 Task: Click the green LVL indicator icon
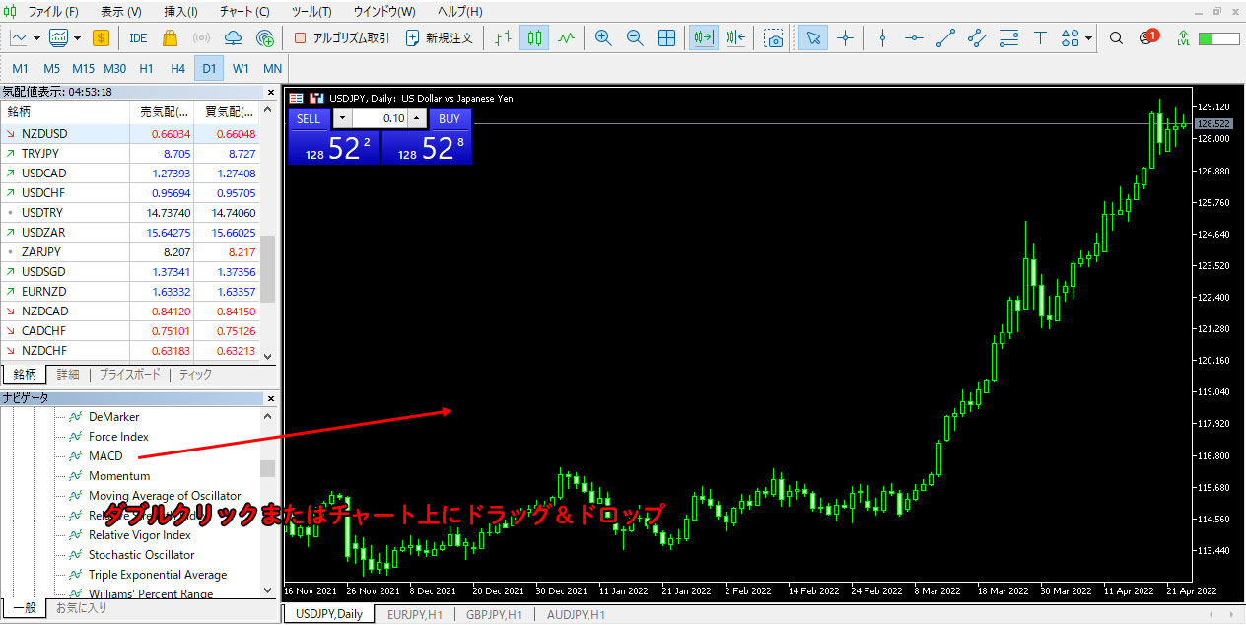1183,37
